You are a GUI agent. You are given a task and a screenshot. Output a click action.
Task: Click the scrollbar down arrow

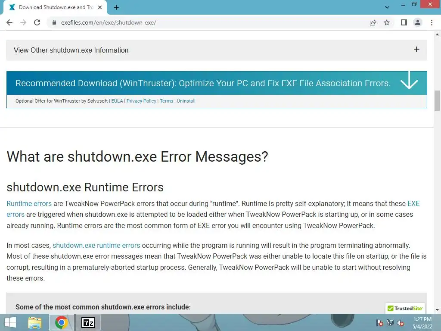click(x=437, y=310)
